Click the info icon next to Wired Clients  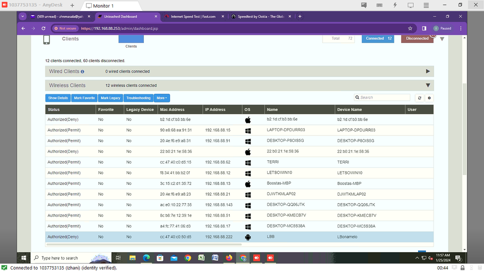(82, 72)
